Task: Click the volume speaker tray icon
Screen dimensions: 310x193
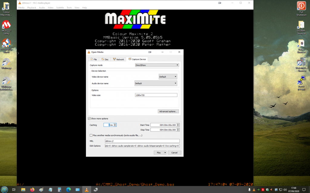Action: (x=285, y=190)
